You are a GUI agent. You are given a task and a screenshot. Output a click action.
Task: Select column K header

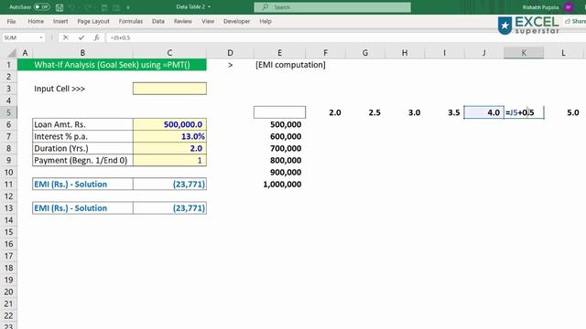524,53
